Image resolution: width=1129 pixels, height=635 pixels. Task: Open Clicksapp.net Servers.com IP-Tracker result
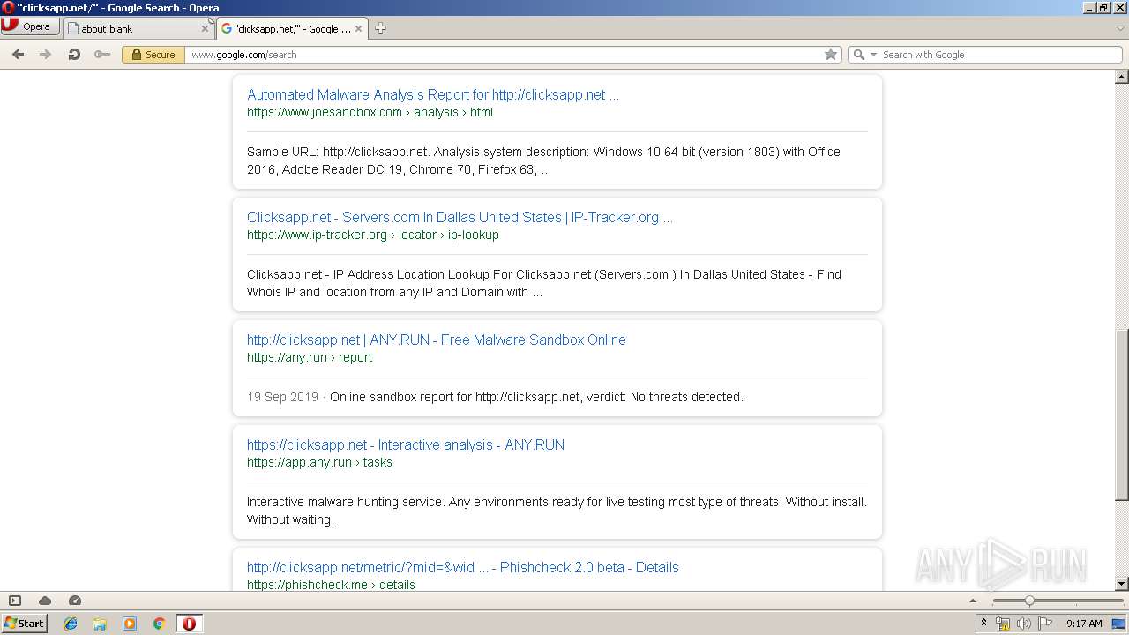click(460, 217)
